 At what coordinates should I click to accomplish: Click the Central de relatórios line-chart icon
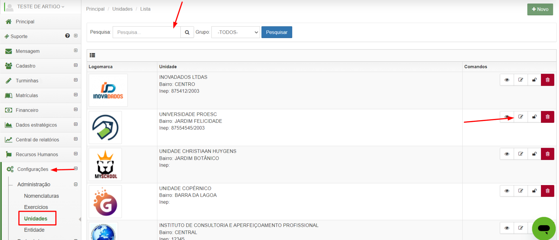(x=9, y=140)
